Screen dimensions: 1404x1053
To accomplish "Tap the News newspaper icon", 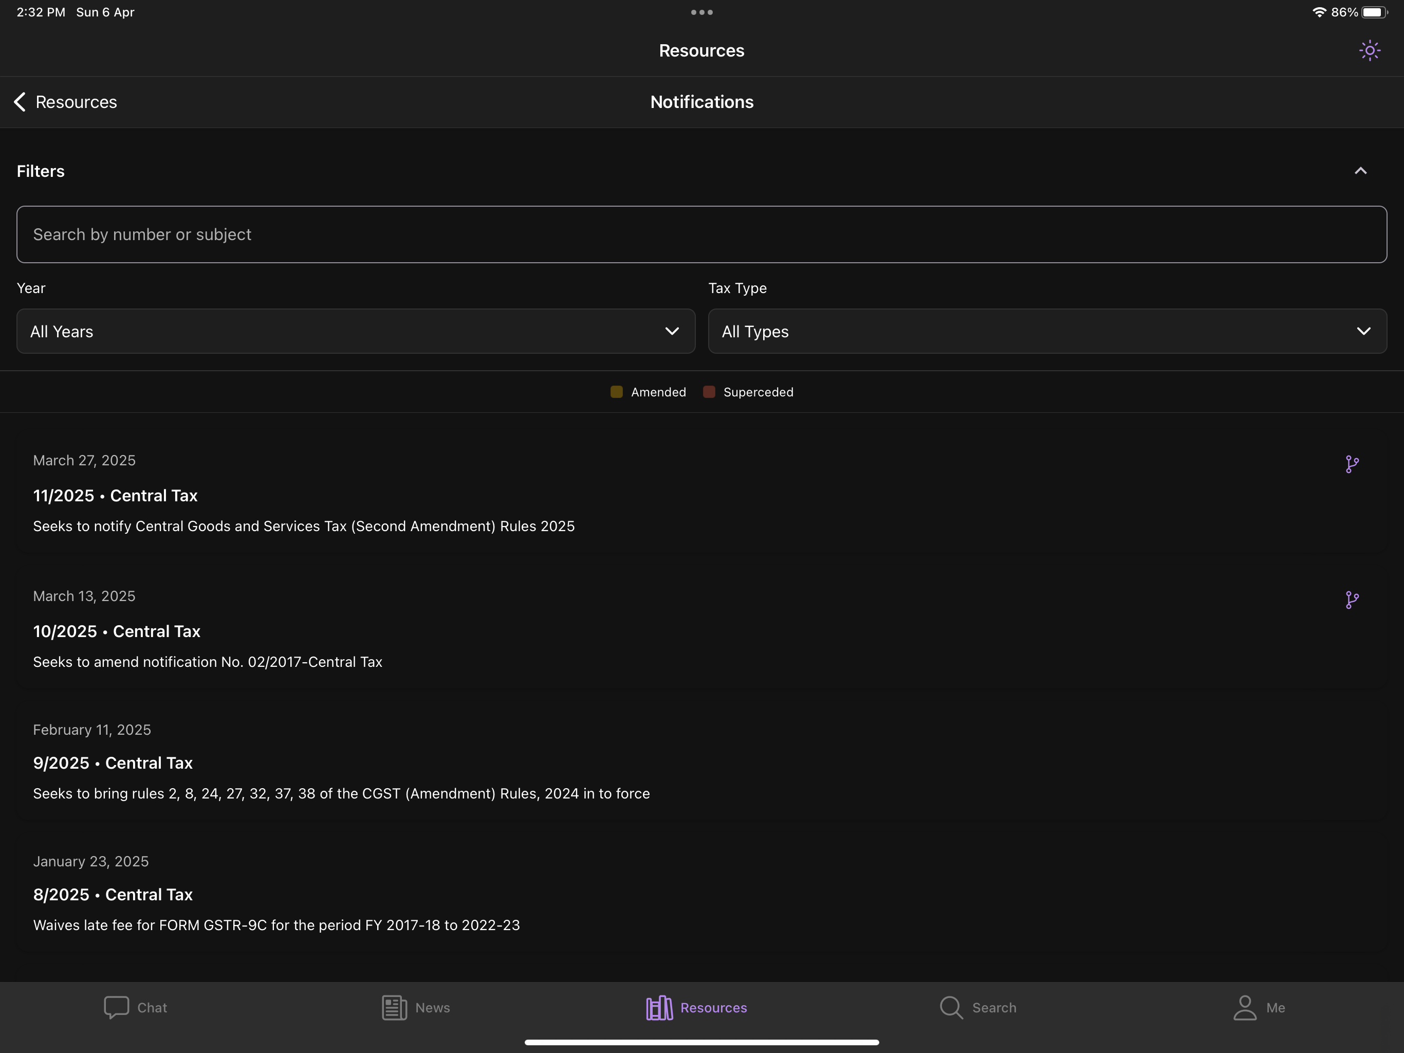I will [394, 1007].
